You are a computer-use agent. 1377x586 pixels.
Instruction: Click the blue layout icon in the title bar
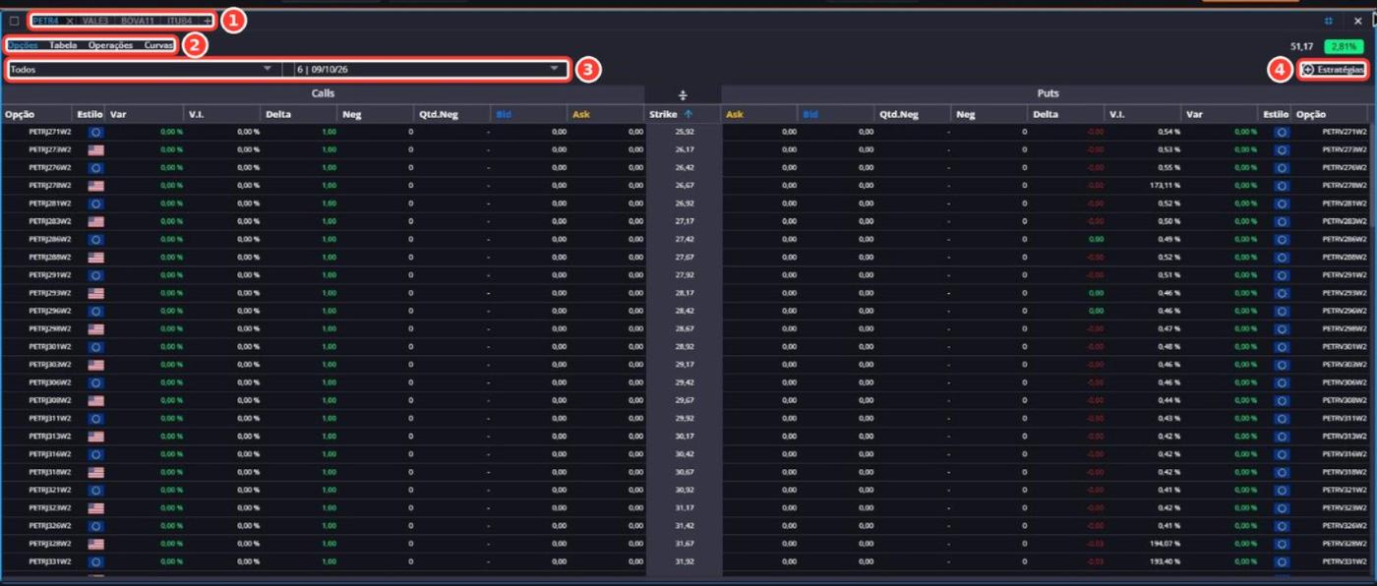(x=1329, y=20)
